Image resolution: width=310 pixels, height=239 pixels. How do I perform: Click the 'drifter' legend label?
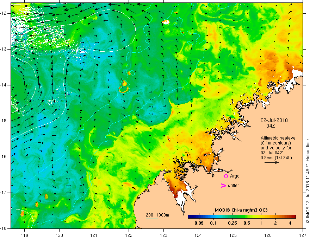point(233,186)
